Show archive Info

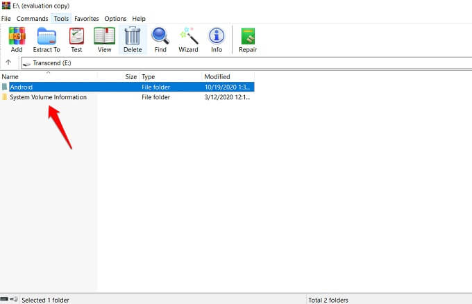coord(217,40)
